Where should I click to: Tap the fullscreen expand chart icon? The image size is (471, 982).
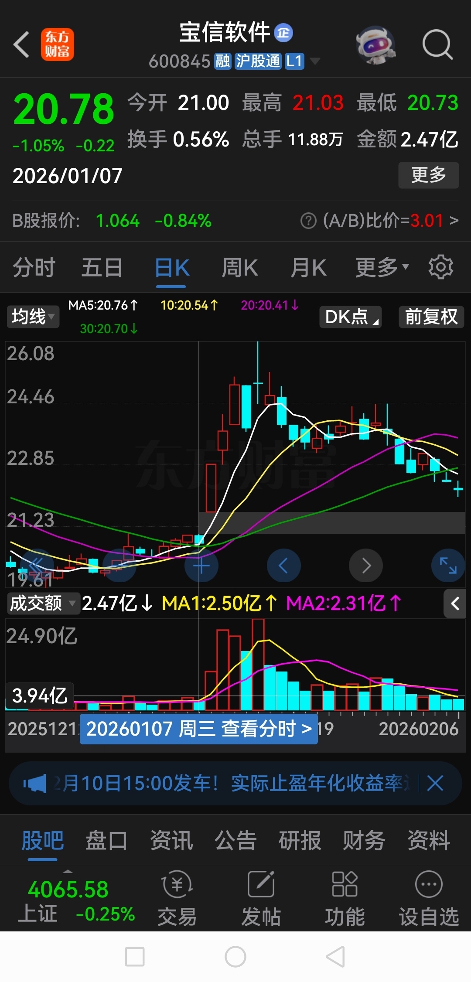pyautogui.click(x=448, y=566)
